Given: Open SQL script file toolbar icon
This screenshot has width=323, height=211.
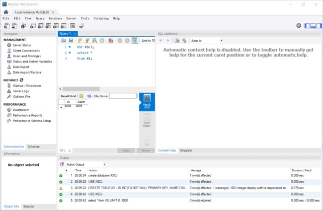Looking at the screenshot, I should 14,26.
